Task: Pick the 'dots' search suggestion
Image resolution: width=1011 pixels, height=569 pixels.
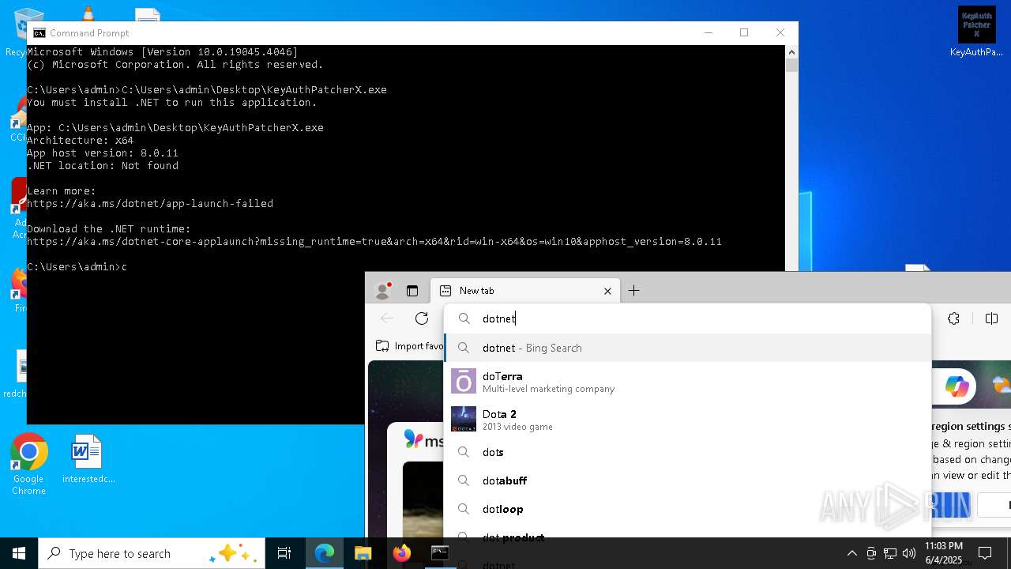Action: (687, 452)
